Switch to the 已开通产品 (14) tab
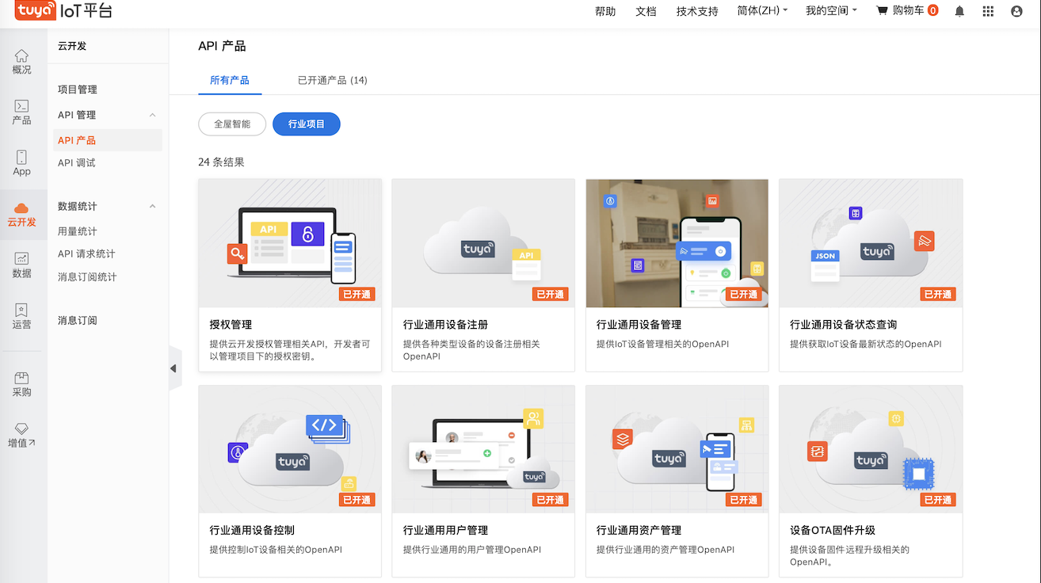Image resolution: width=1041 pixels, height=583 pixels. [332, 80]
